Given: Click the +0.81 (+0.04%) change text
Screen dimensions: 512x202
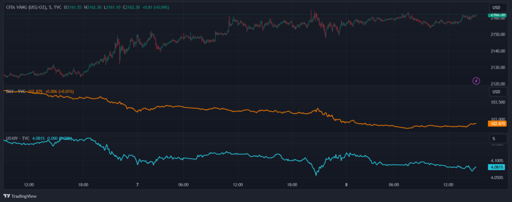Looking at the screenshot, I should point(156,7).
